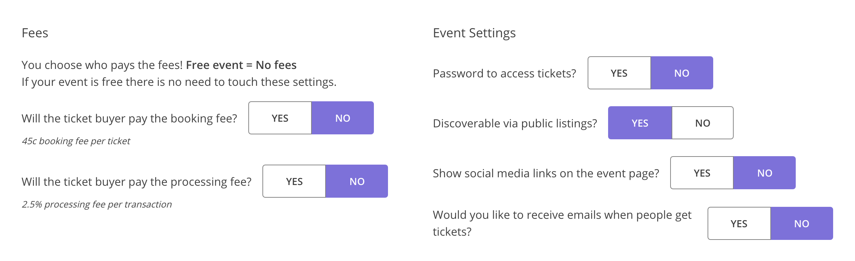The width and height of the screenshot is (855, 261).
Task: Disable discoverable via public listings
Action: coord(703,123)
